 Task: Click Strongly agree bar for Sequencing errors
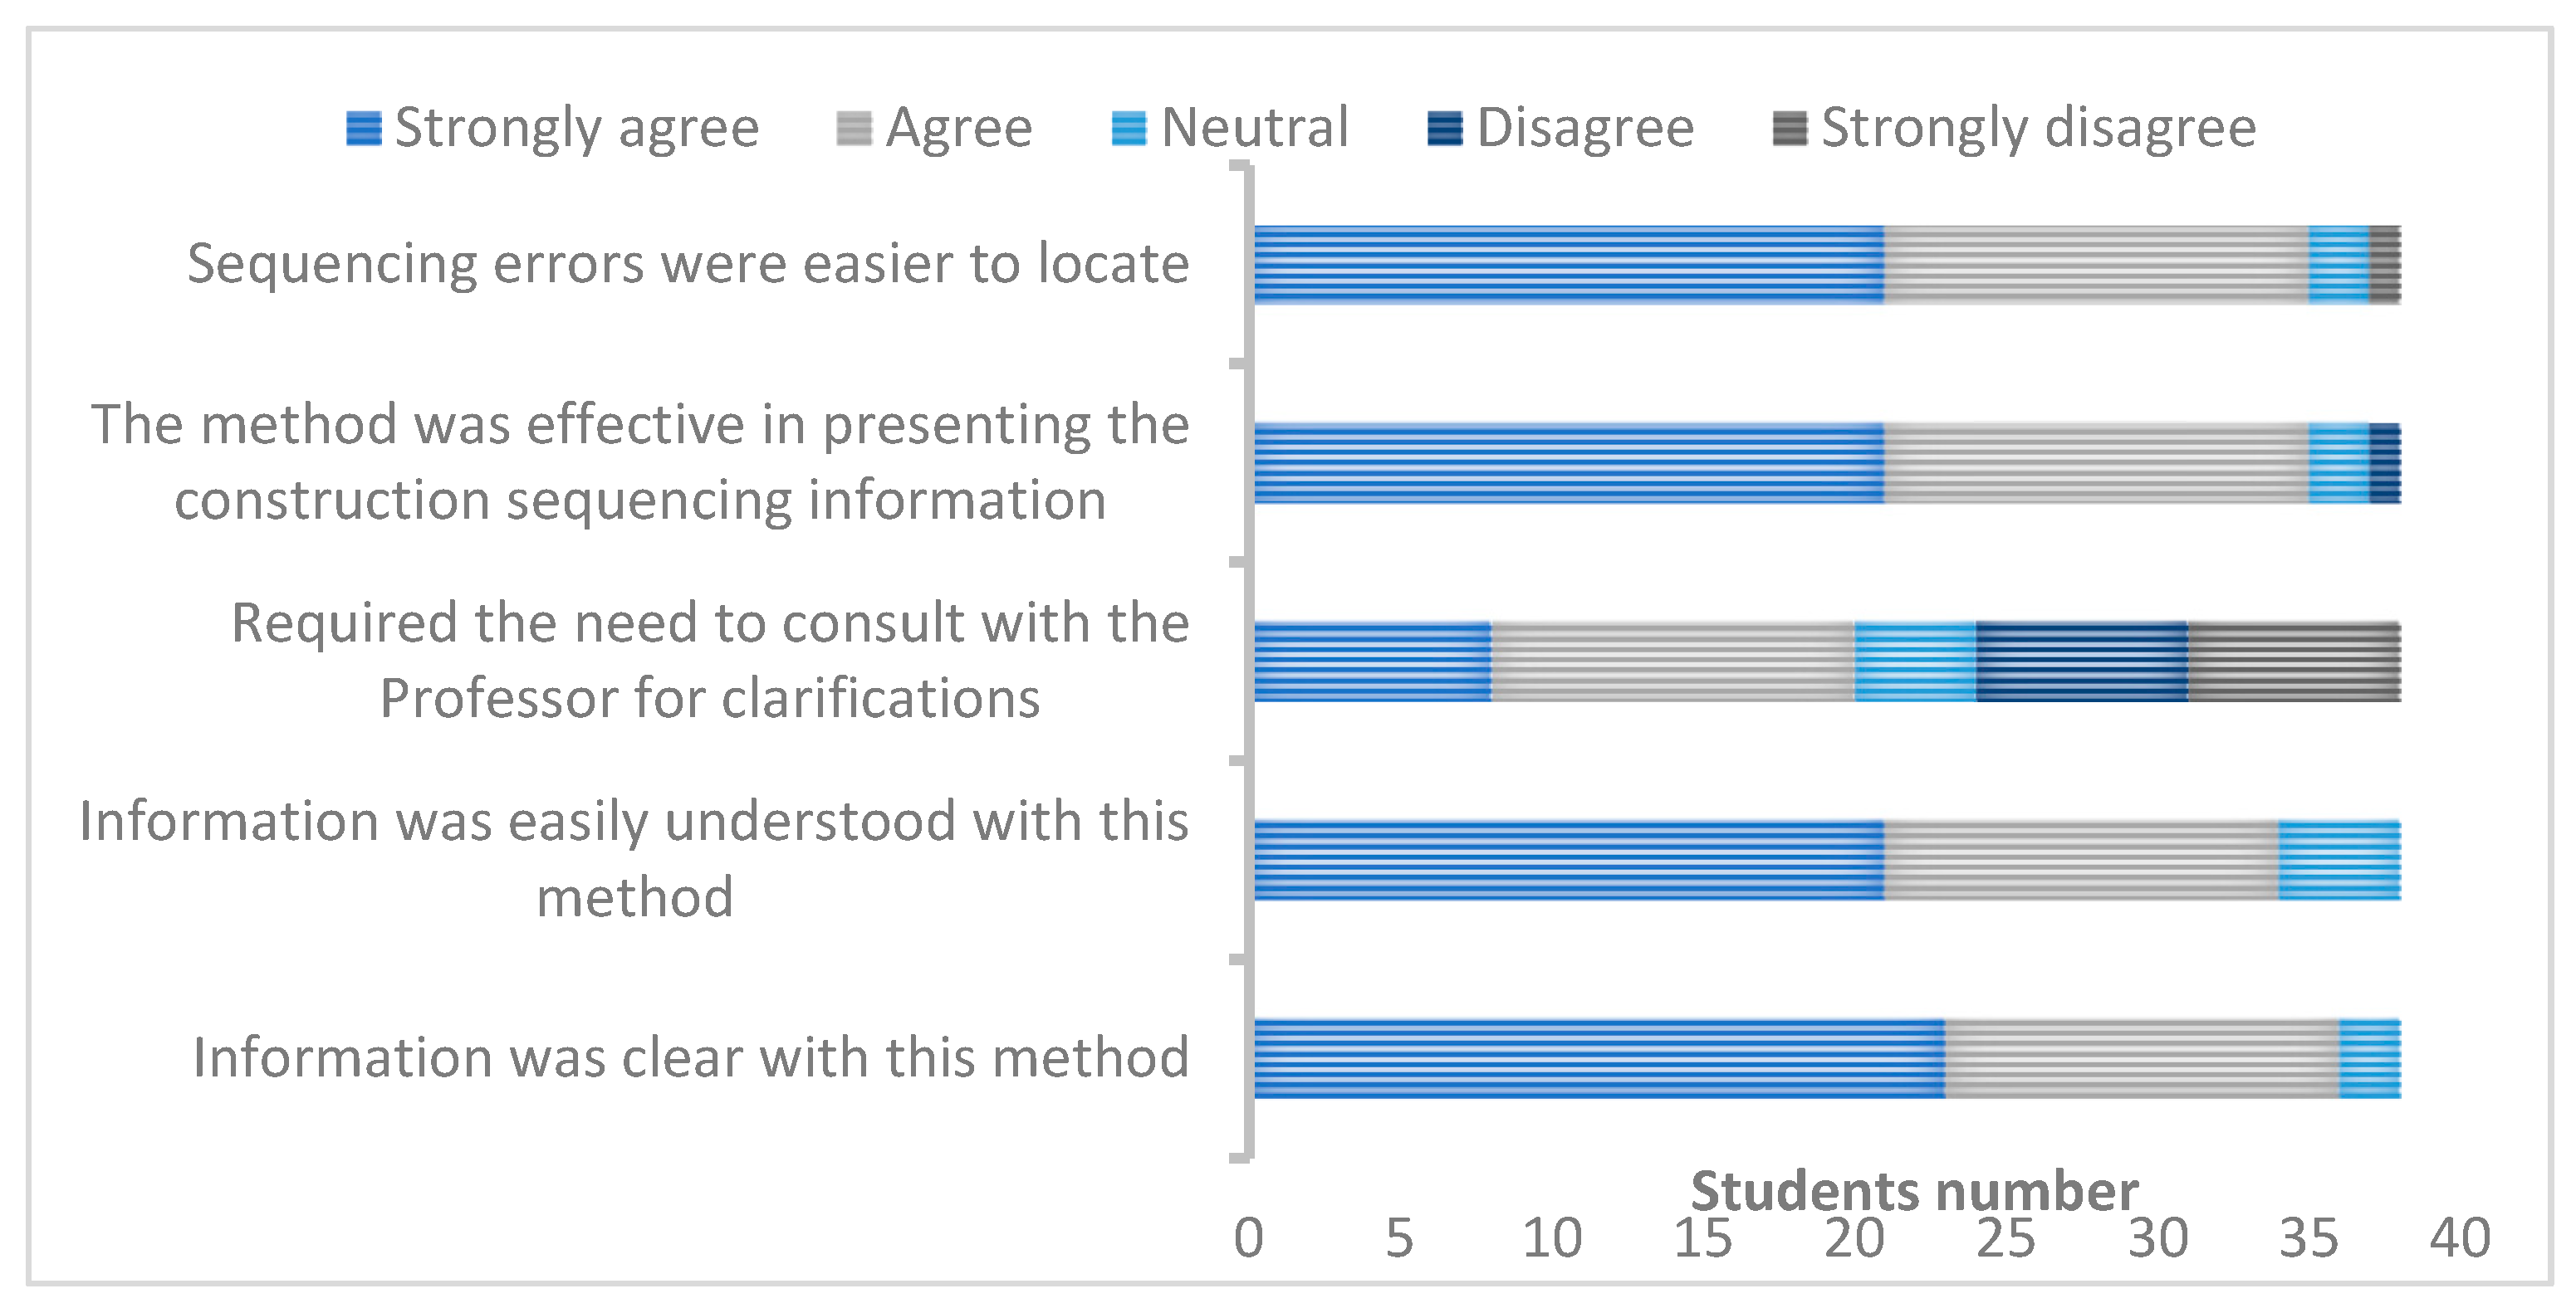(x=1568, y=265)
